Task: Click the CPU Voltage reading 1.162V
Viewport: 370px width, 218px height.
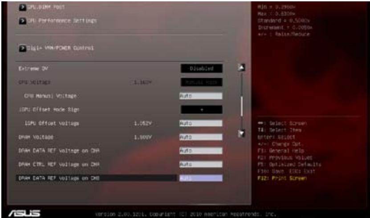Action: pyautogui.click(x=143, y=82)
